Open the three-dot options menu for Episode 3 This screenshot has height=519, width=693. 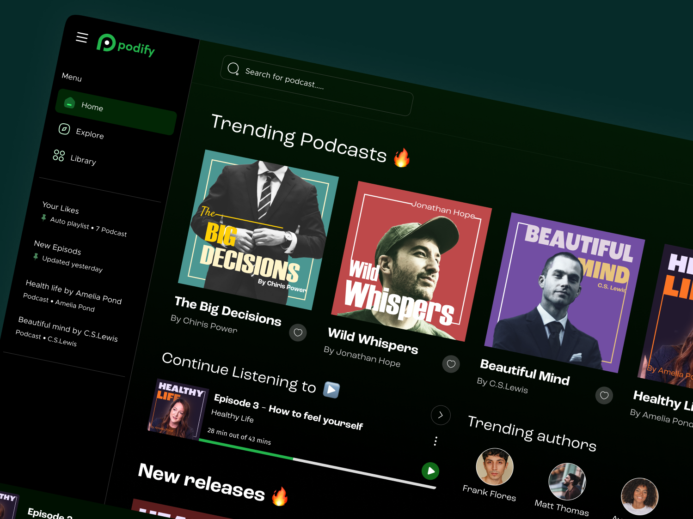click(435, 441)
